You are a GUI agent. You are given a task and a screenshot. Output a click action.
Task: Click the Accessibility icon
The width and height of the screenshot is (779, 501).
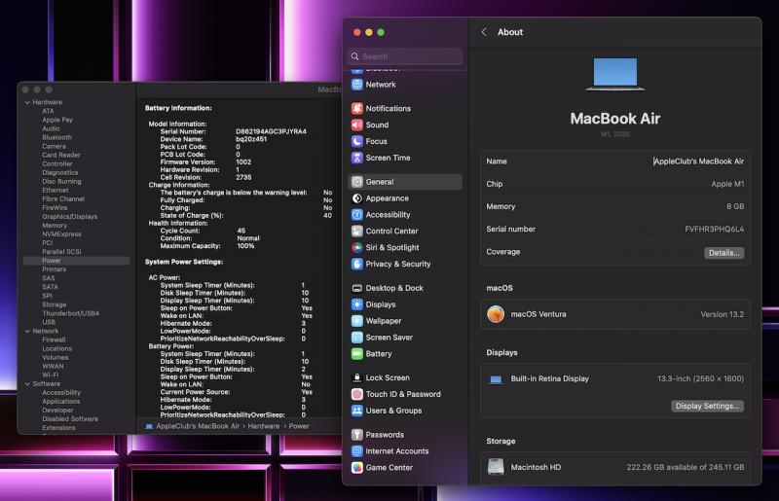click(356, 214)
